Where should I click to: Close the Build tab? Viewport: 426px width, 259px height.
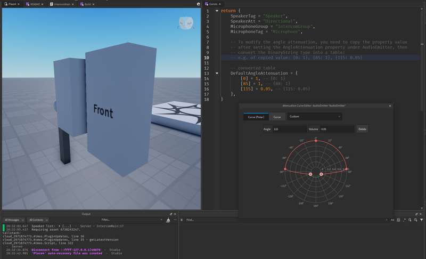point(94,4)
